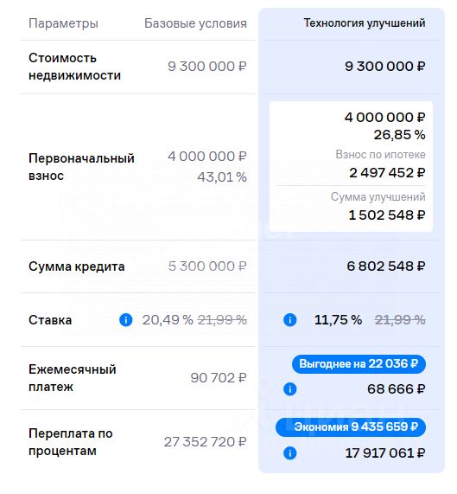Click the 'Параметры' header label
The image size is (457, 494).
point(64,23)
